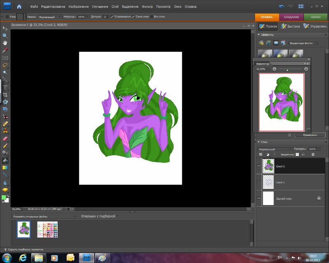Pick the Eyedropper tool

tap(5, 50)
